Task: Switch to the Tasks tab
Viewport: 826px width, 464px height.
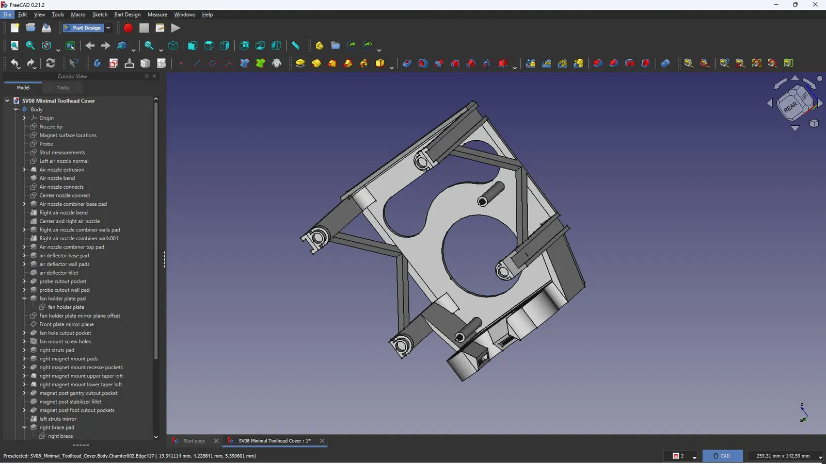Action: click(62, 88)
